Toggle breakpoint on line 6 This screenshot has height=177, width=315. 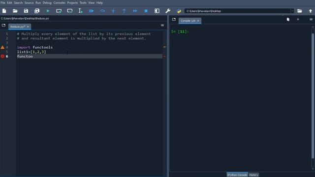pos(2,57)
